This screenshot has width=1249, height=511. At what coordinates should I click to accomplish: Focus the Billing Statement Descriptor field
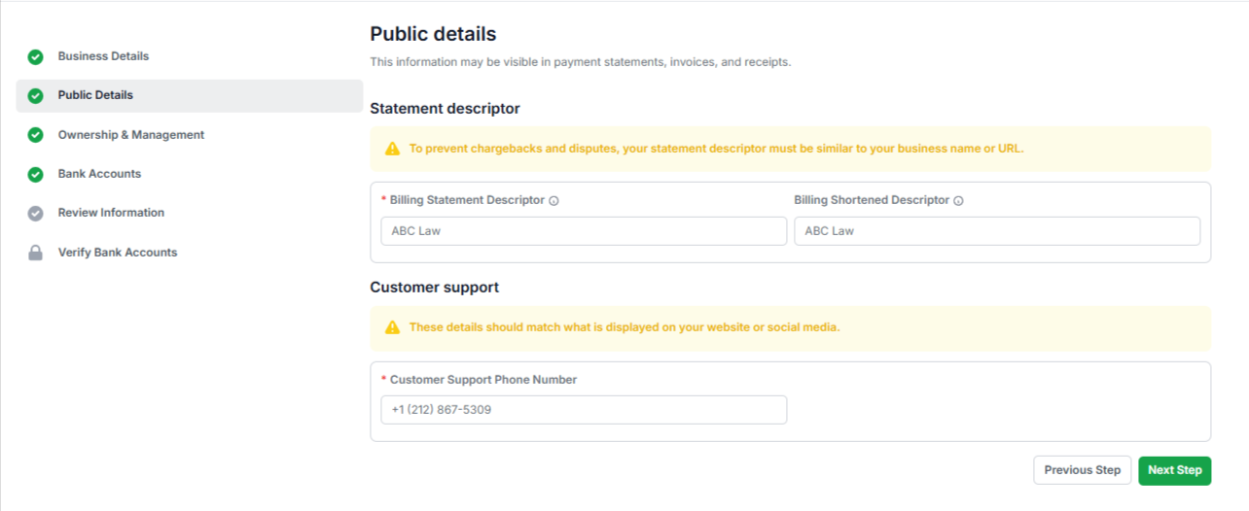(584, 231)
